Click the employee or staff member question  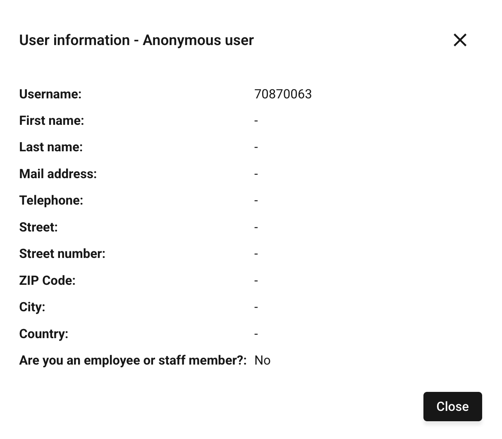point(133,360)
